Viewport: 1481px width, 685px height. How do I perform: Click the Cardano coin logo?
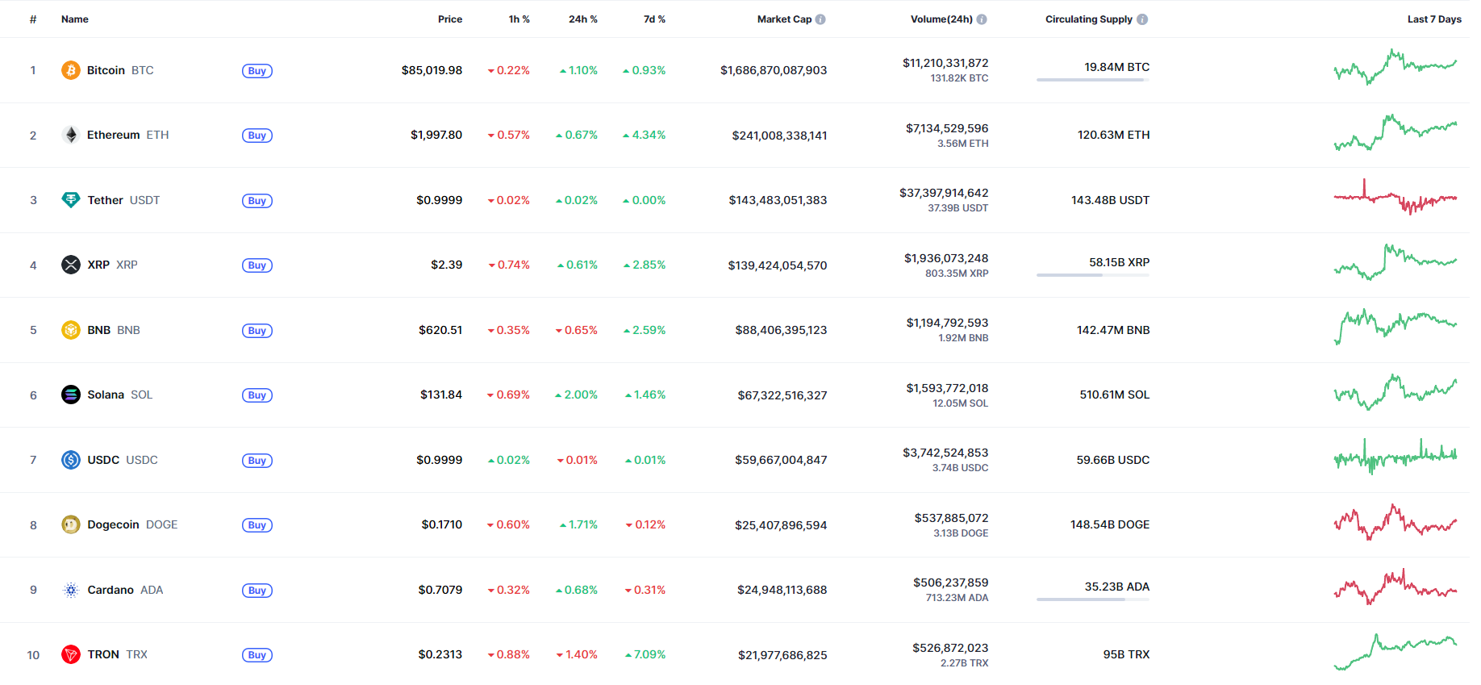tap(71, 590)
